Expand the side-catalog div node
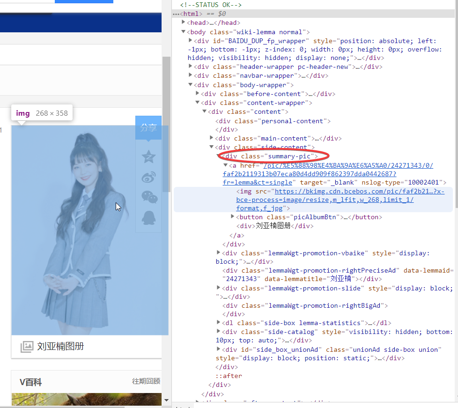Image resolution: width=458 pixels, height=408 pixels. click(219, 331)
